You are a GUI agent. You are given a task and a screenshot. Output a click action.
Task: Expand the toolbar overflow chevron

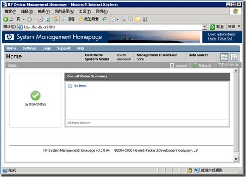239,26
